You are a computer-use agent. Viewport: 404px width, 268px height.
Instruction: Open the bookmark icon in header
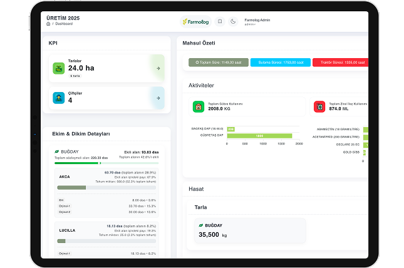click(220, 21)
